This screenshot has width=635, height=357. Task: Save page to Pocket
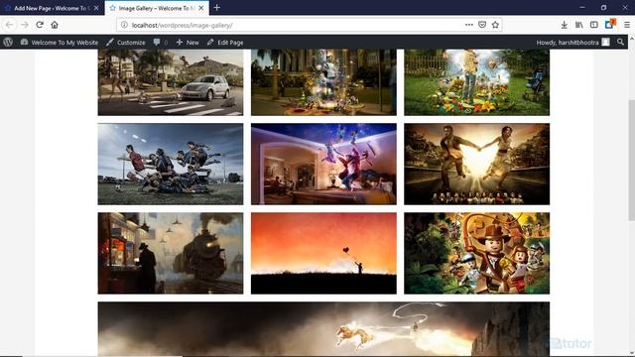point(482,25)
